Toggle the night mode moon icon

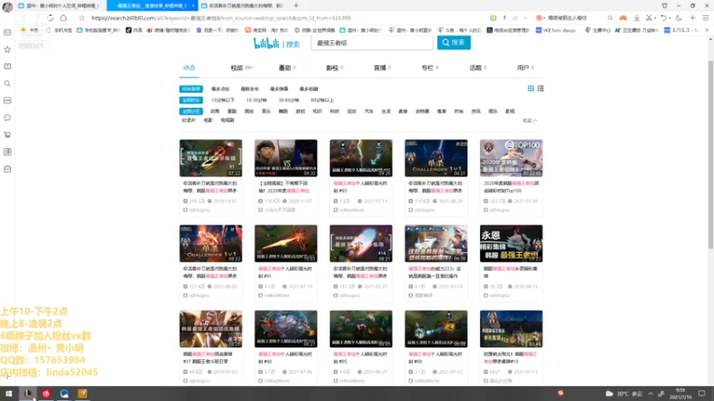point(679,18)
